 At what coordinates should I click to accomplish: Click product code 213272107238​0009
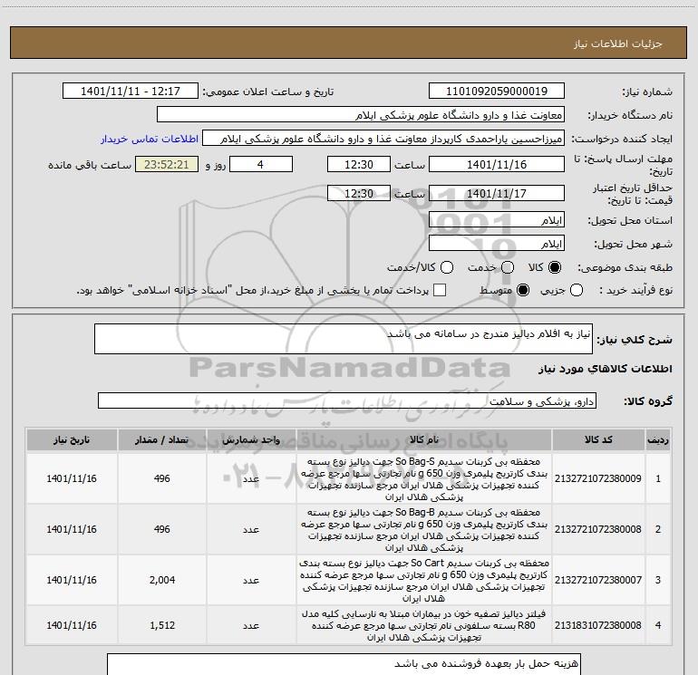click(x=598, y=478)
